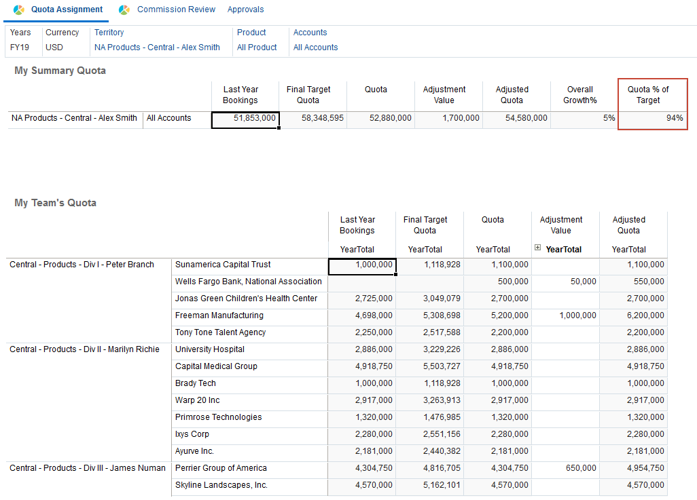Switch to the Commission Review tab
This screenshot has width=697, height=500.
click(176, 9)
